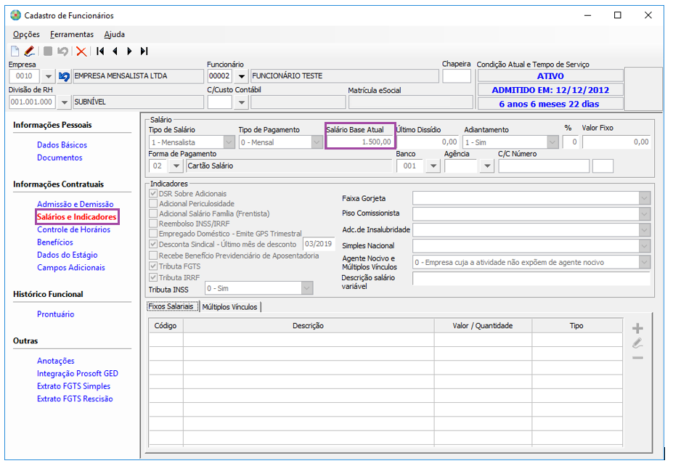Image resolution: width=673 pixels, height=466 pixels.
Task: Open the Documentos link
Action: coord(60,158)
